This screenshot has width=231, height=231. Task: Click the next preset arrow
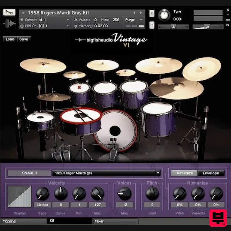click(141, 13)
